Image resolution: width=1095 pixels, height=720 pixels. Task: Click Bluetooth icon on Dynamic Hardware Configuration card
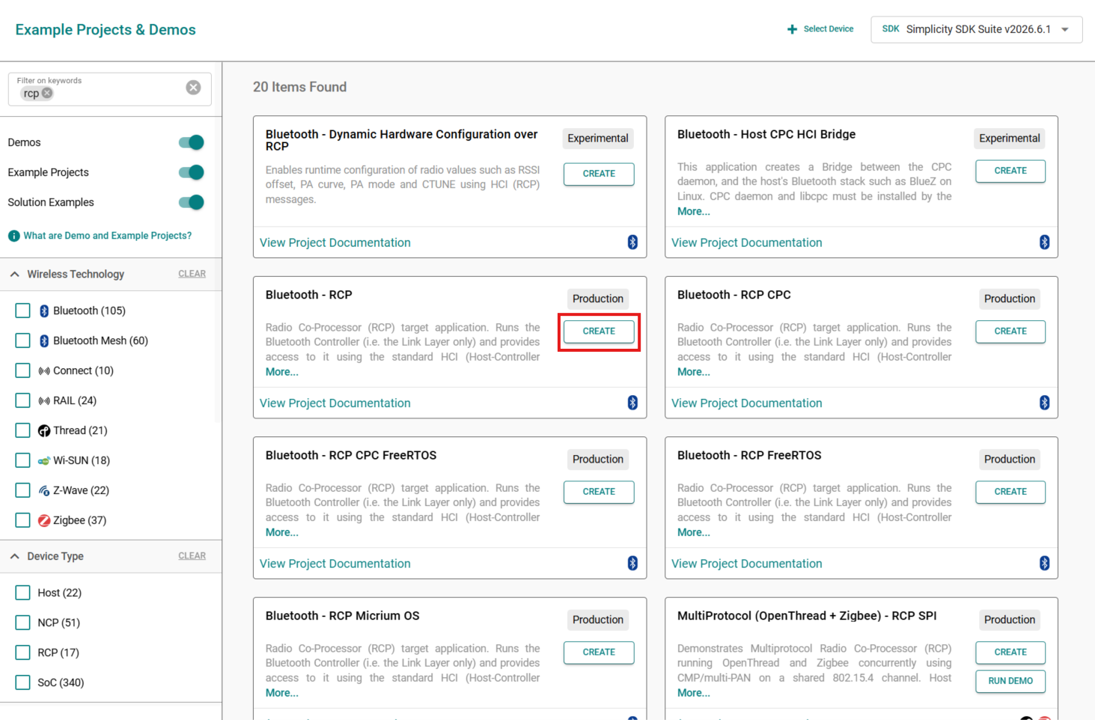(632, 242)
